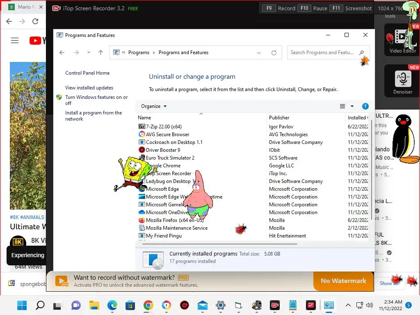
Task: Open the more view options arrow
Action: click(352, 106)
